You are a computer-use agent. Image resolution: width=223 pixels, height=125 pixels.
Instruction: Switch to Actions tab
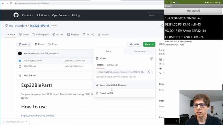coord(58,34)
